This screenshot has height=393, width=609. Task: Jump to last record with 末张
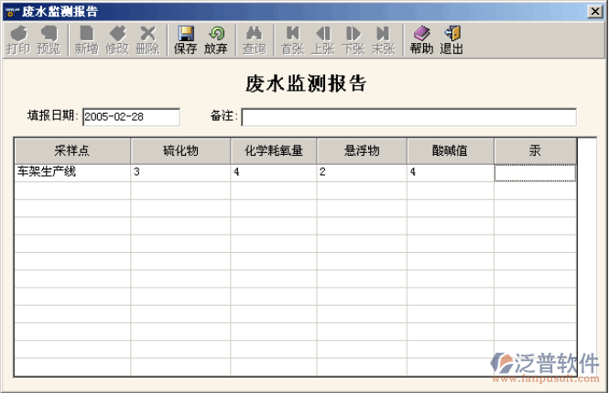[x=384, y=40]
